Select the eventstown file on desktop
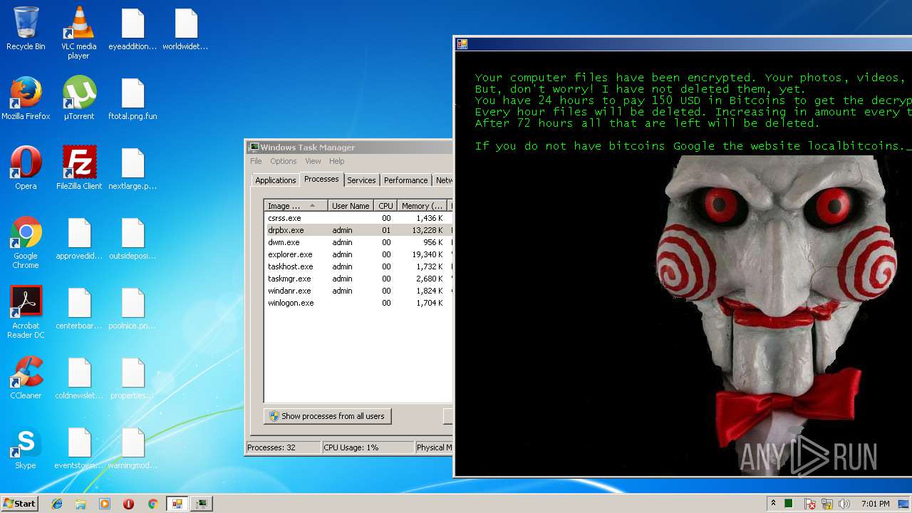The image size is (912, 513). pyautogui.click(x=79, y=448)
